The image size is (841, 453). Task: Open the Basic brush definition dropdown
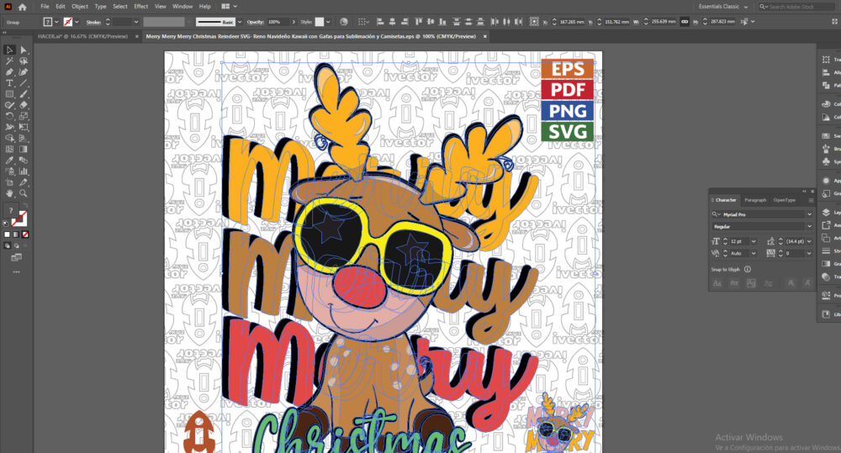click(239, 22)
